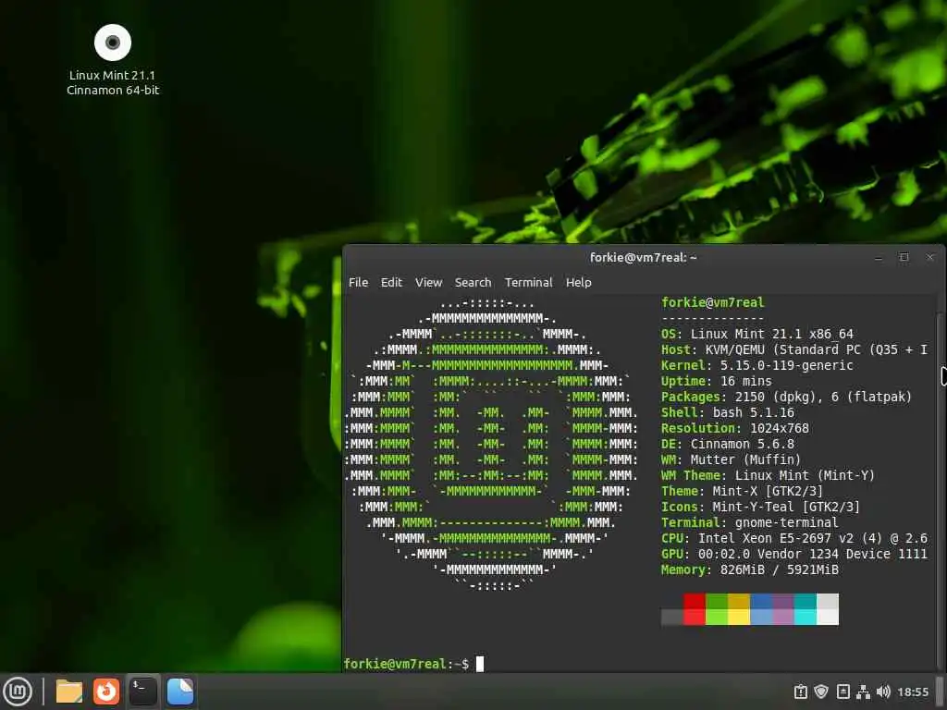The image size is (947, 710).
Task: Click the green forkie@vm7real neofetch header
Action: pos(713,302)
